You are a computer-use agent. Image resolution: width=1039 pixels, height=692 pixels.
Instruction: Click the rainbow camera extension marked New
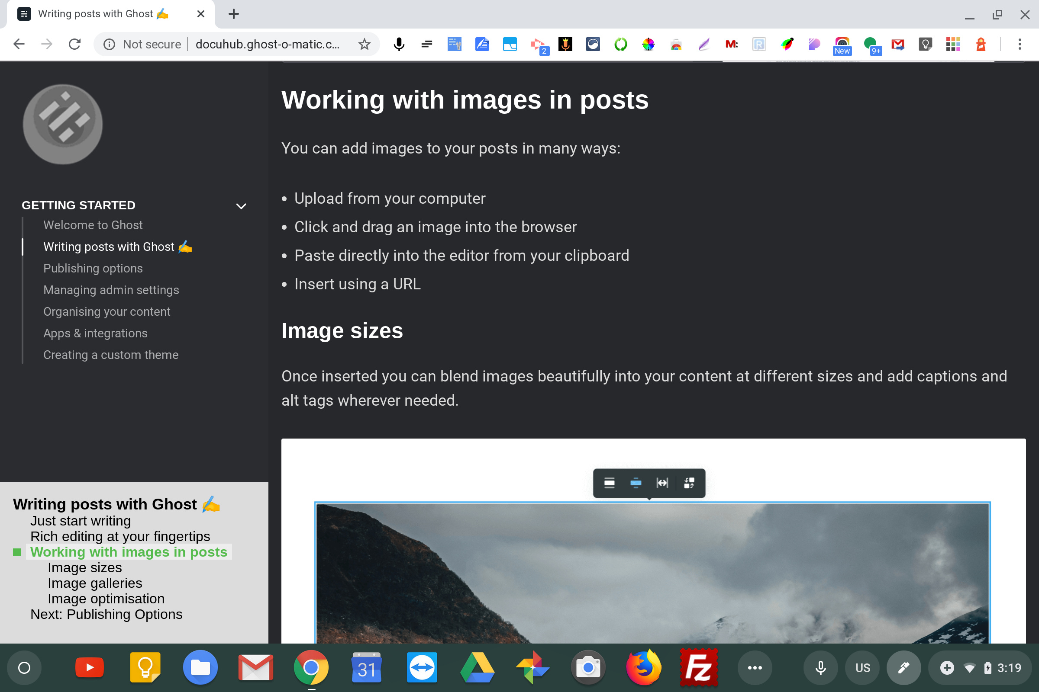(842, 46)
